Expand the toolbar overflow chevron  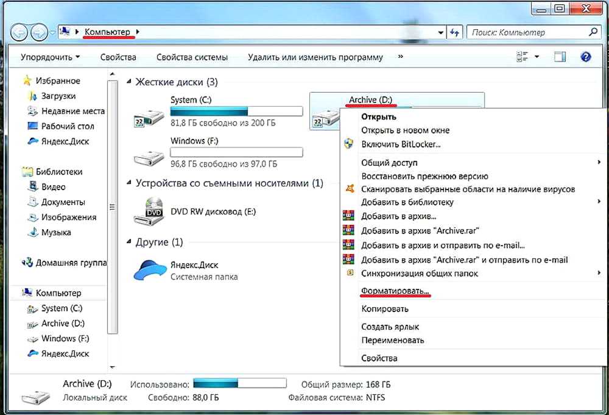point(400,57)
